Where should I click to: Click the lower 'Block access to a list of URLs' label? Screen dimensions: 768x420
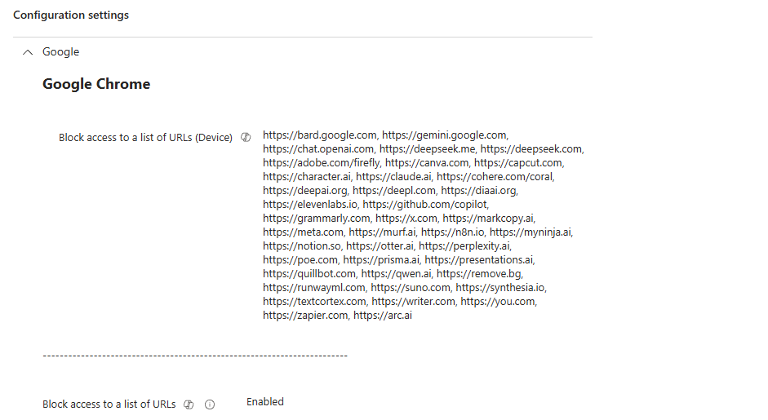click(109, 405)
